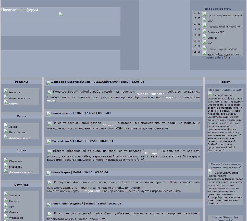Open forum topic 'Перевод одной интересной ...'

pos(225,27)
